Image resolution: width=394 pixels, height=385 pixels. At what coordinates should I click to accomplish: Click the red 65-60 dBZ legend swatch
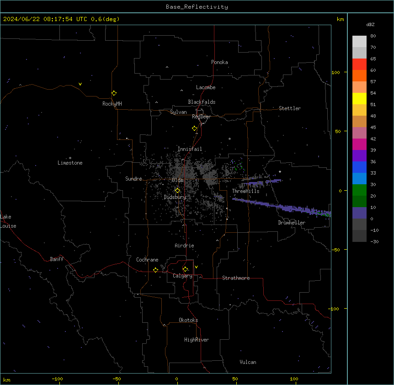coord(359,64)
